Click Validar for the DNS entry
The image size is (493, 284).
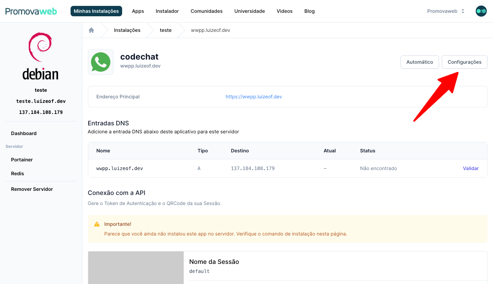point(471,168)
